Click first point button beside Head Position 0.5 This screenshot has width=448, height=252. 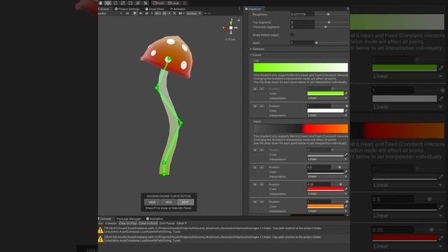[x=255, y=167]
